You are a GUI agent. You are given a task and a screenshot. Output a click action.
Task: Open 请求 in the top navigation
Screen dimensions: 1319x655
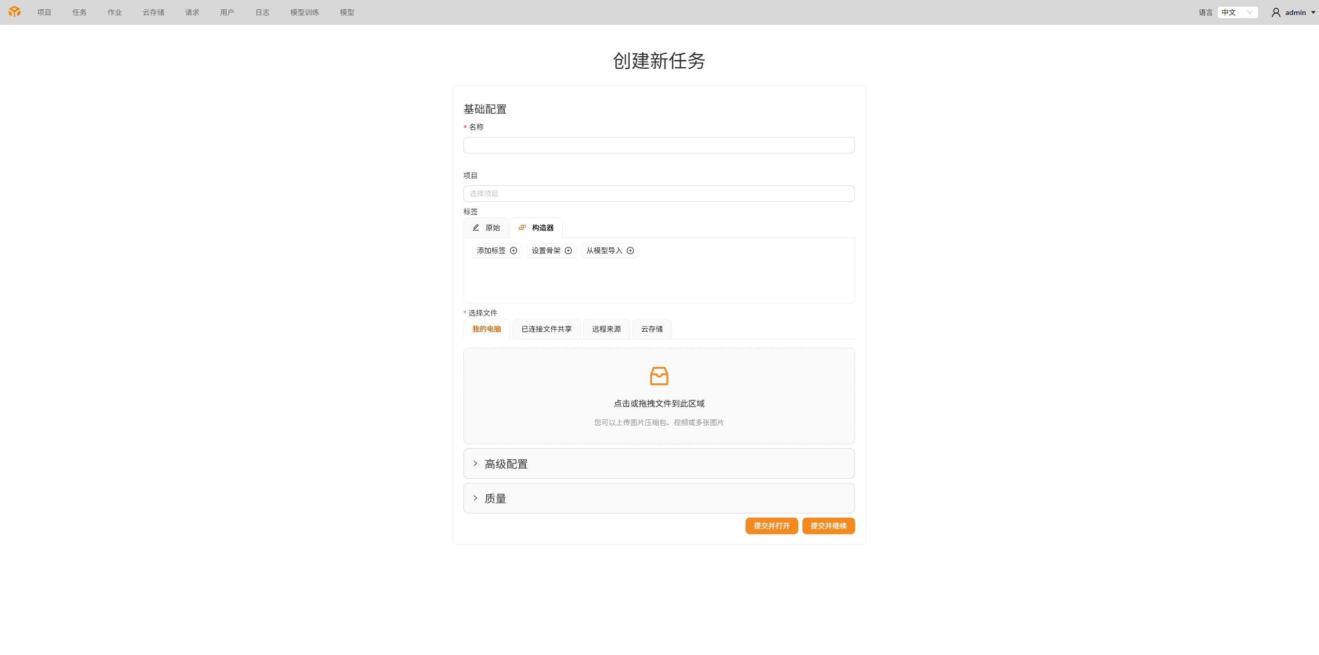click(x=192, y=12)
